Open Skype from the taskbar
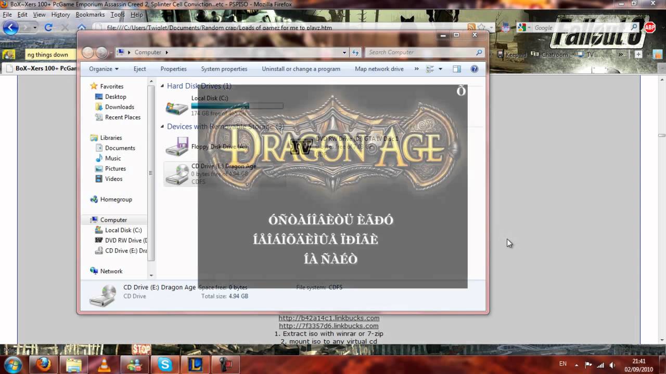 (x=165, y=365)
